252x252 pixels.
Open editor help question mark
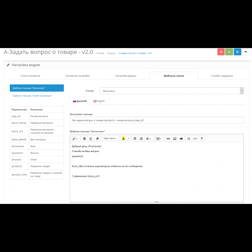point(202,138)
